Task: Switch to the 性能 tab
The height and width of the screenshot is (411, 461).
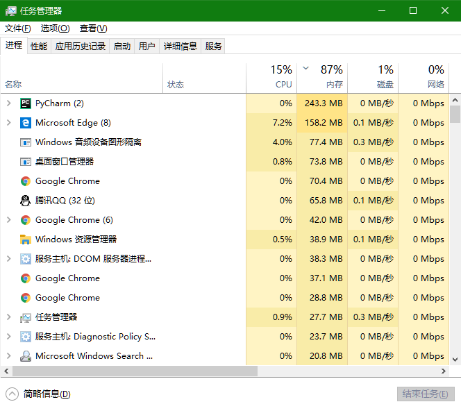Action: 39,46
